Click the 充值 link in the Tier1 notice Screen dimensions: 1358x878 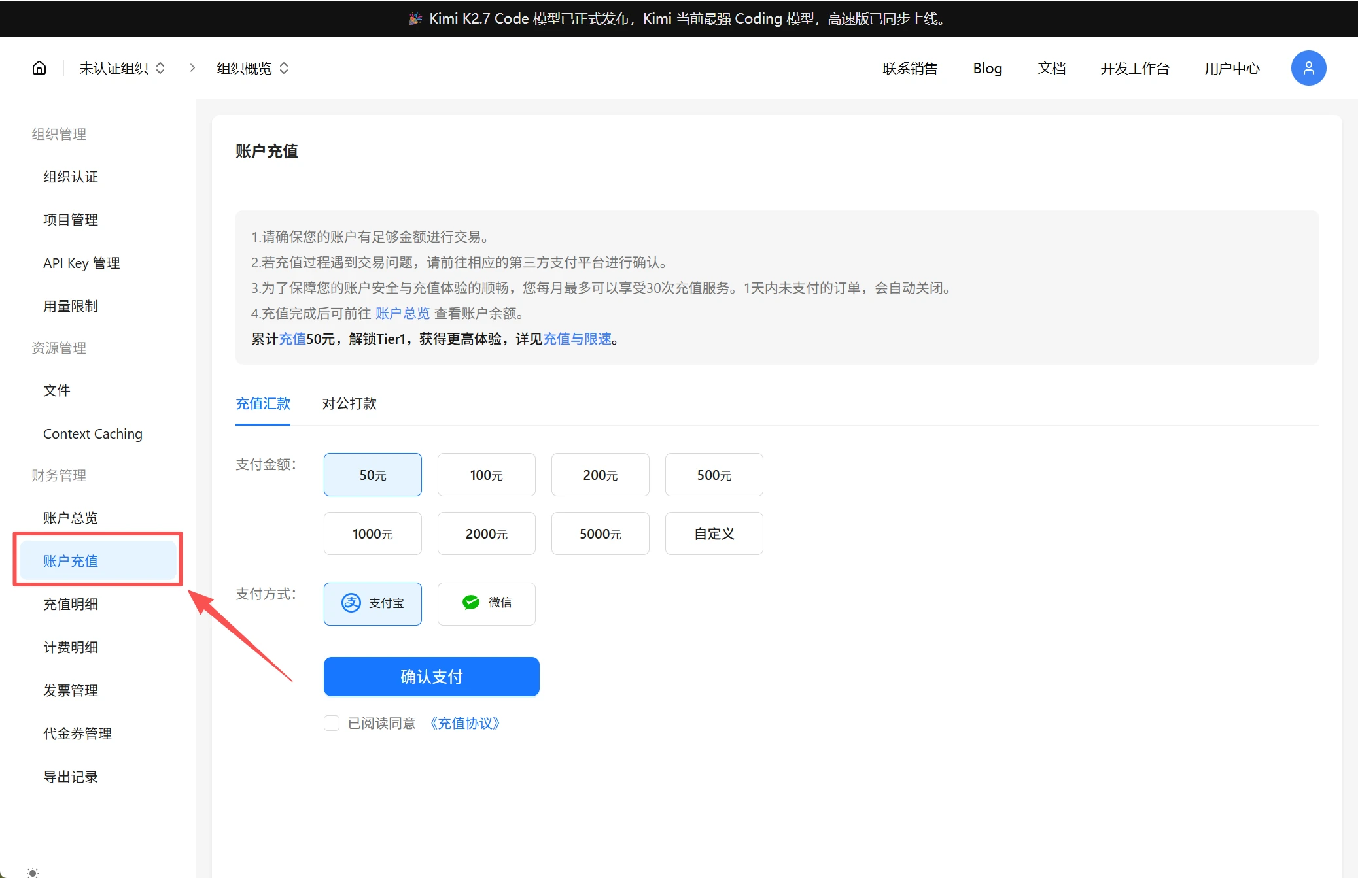[x=292, y=339]
